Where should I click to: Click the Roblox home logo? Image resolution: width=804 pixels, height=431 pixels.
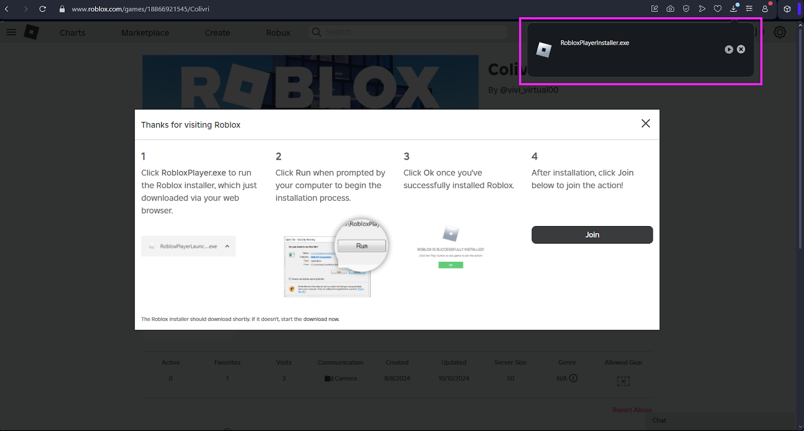tap(31, 32)
